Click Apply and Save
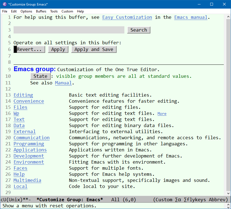This screenshot has width=231, height=209. click(94, 49)
